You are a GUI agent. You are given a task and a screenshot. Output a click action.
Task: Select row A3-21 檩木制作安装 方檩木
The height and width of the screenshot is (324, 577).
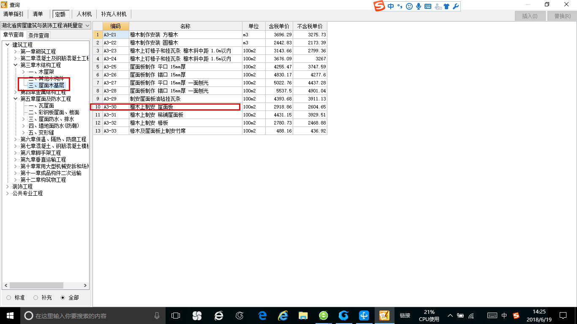[210, 35]
